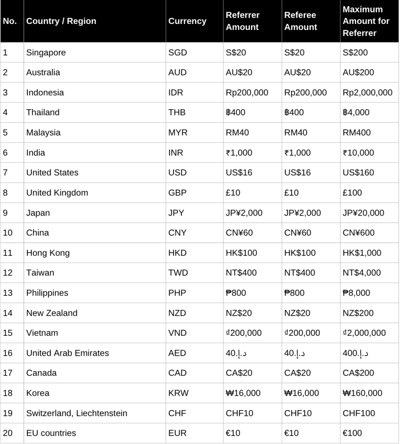Click the ₱8,000 maximum amount cell
Image resolution: width=400 pixels, height=444 pixels.
pyautogui.click(x=357, y=293)
